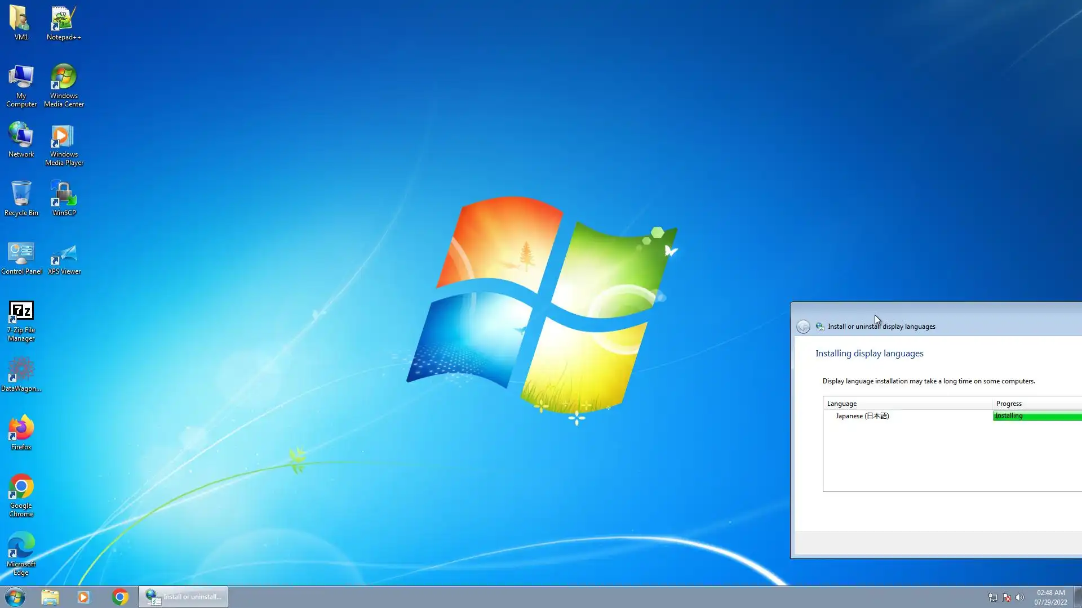
Task: Open the Windows Start menu orb
Action: point(15,597)
